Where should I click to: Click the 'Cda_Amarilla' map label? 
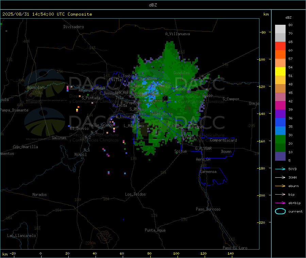point(26,147)
